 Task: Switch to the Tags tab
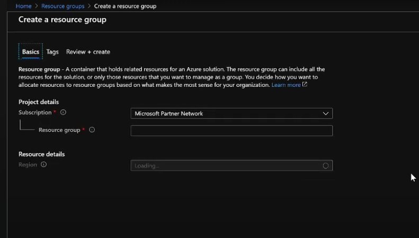point(52,52)
